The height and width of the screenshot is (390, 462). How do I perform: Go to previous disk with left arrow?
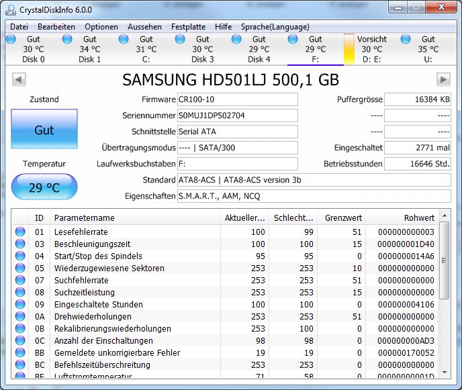point(19,79)
